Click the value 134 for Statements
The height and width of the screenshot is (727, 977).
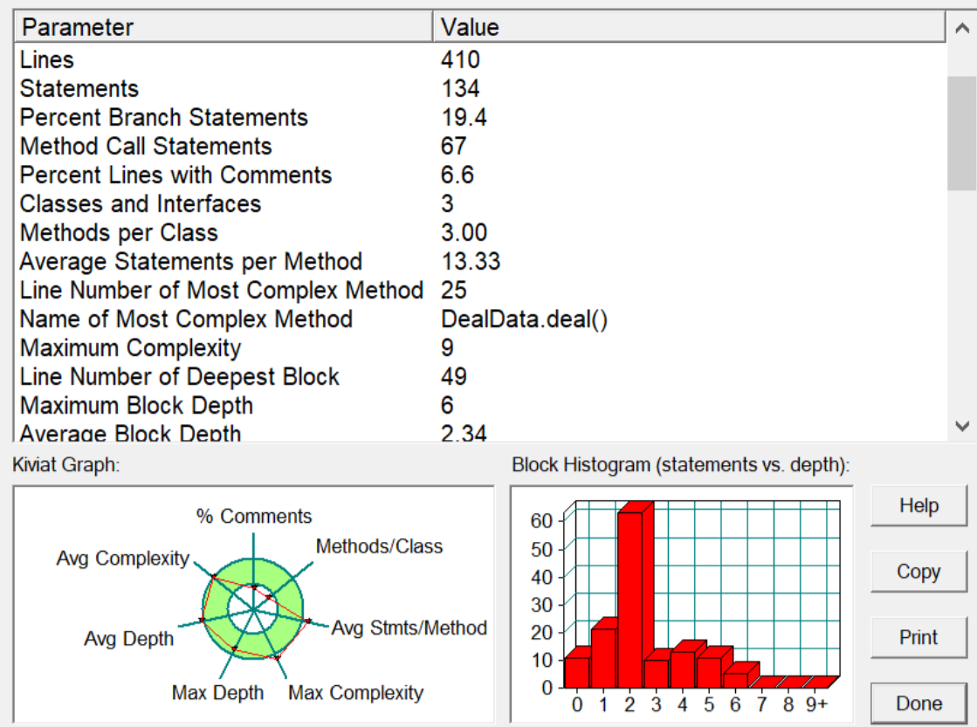(x=460, y=88)
